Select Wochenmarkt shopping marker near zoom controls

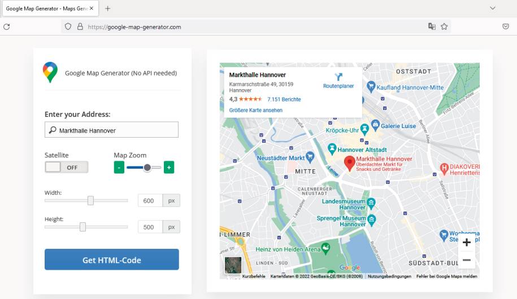coord(444,235)
